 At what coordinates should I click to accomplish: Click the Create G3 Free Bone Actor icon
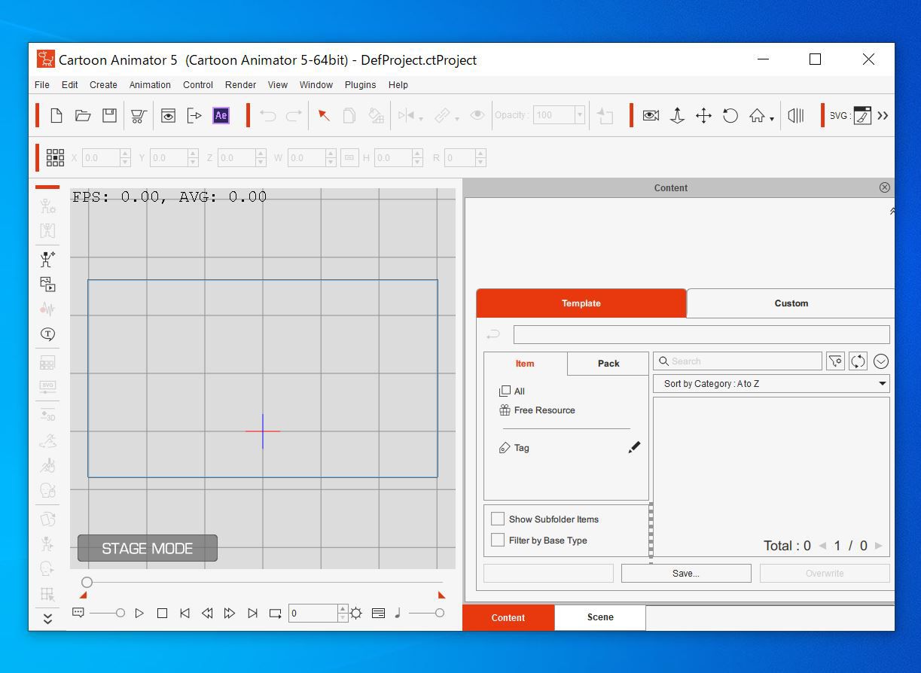(x=47, y=259)
